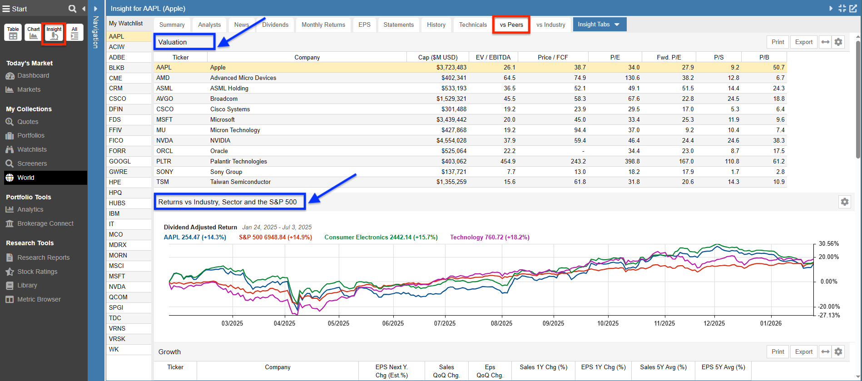The image size is (862, 381).
Task: Switch to the Table view icon
Action: pos(13,33)
